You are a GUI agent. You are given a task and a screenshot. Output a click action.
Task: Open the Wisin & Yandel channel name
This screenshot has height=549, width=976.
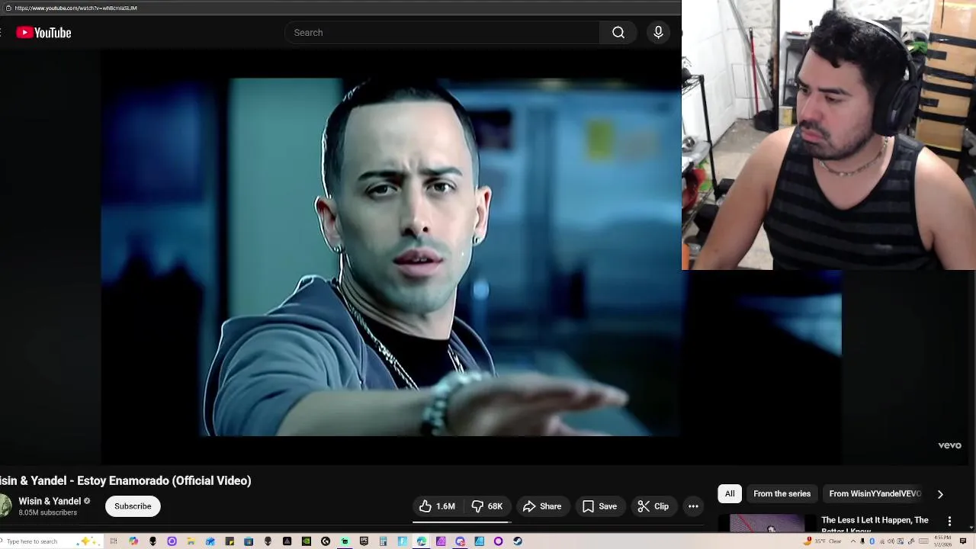pyautogui.click(x=50, y=501)
